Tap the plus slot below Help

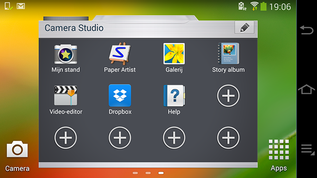pos(174,138)
